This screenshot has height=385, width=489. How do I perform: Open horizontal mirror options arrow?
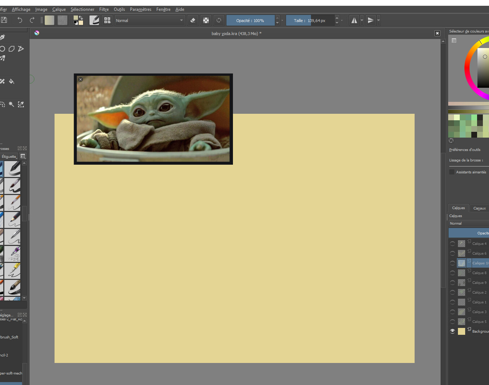[x=362, y=20]
